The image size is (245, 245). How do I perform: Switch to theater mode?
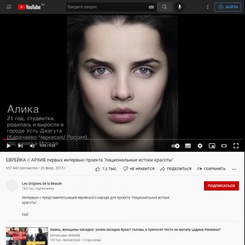coord(224,146)
